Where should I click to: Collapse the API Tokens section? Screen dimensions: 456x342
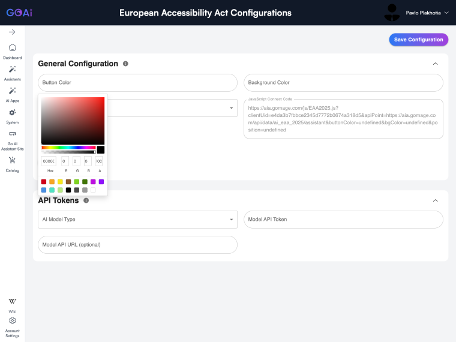pyautogui.click(x=435, y=200)
